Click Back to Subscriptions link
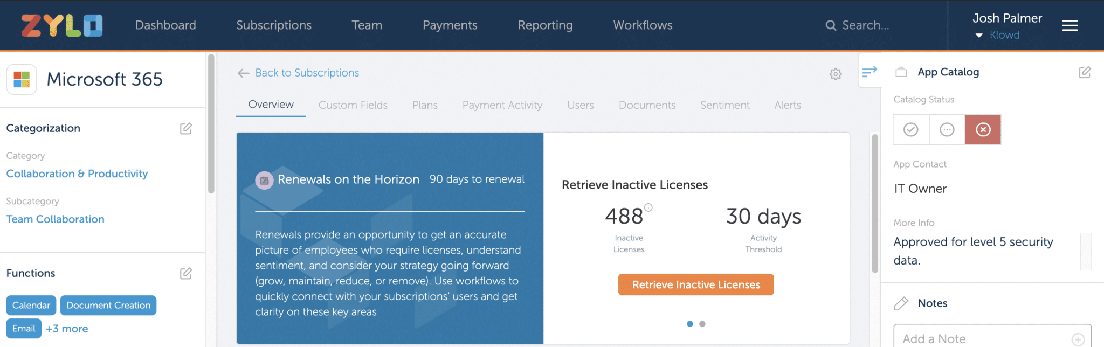This screenshot has height=347, width=1104. pos(307,73)
